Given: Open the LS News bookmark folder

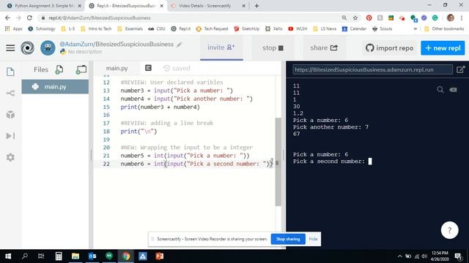Looking at the screenshot, I should click(x=325, y=28).
